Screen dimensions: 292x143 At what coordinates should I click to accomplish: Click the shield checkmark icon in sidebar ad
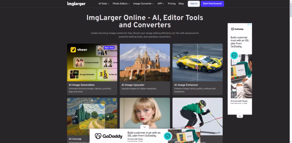234,55
